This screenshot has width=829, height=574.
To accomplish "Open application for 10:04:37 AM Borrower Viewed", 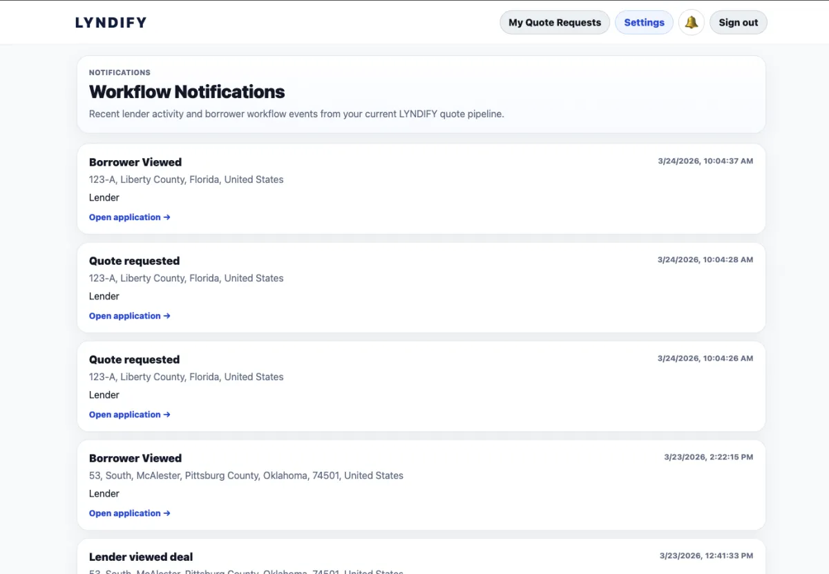I will coord(129,217).
